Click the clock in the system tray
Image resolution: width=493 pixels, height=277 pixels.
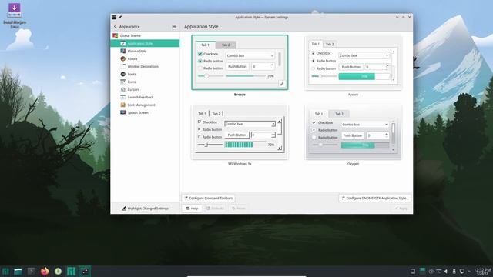coord(482,272)
